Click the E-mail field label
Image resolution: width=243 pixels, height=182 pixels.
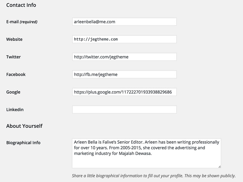pyautogui.click(x=13, y=22)
